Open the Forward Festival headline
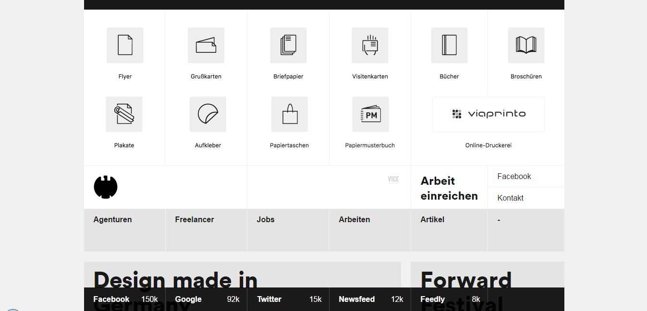This screenshot has height=311, width=647. coord(466,290)
